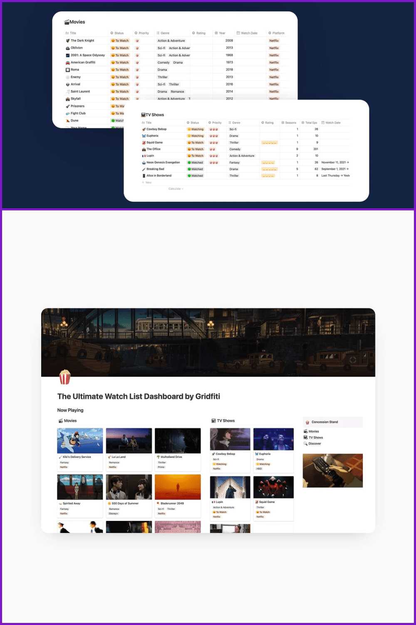416x625 pixels.
Task: Click the '1968' year cell
Action: [229, 55]
